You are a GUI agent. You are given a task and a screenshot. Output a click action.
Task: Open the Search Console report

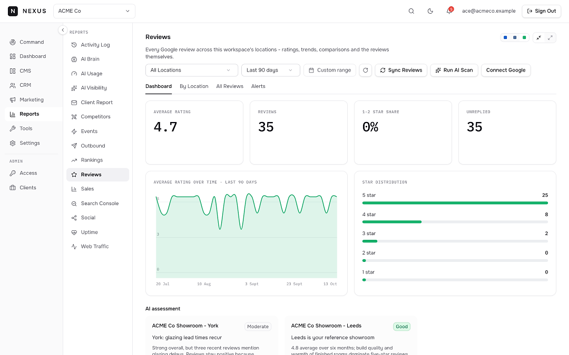click(97, 204)
